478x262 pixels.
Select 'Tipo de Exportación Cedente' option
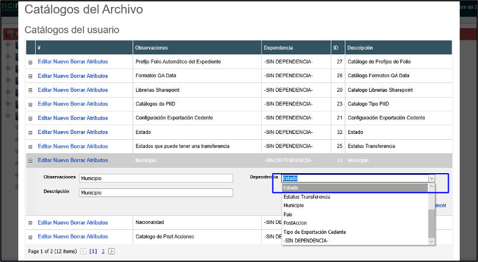click(x=315, y=232)
